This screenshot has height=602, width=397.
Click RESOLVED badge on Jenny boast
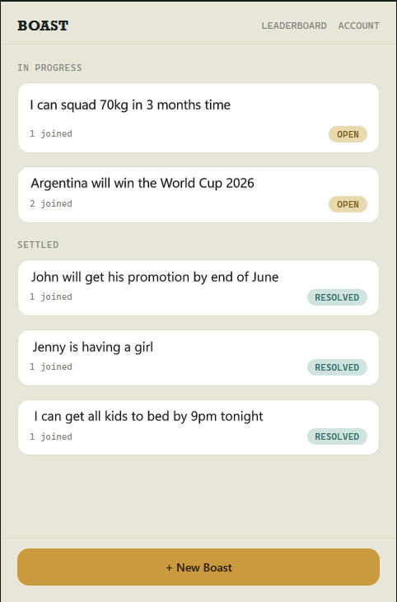pyautogui.click(x=337, y=367)
